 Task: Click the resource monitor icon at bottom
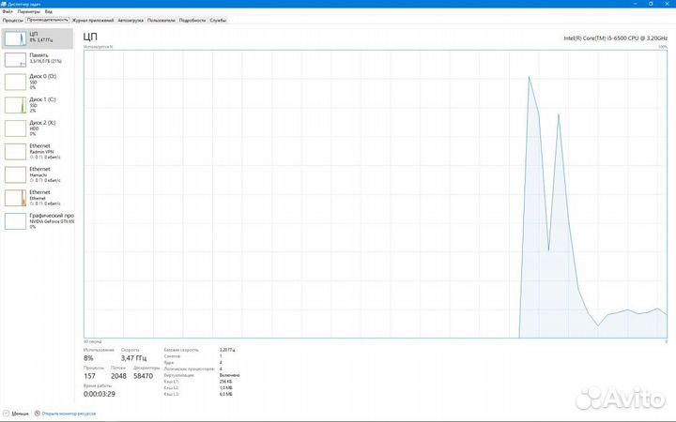pyautogui.click(x=38, y=412)
